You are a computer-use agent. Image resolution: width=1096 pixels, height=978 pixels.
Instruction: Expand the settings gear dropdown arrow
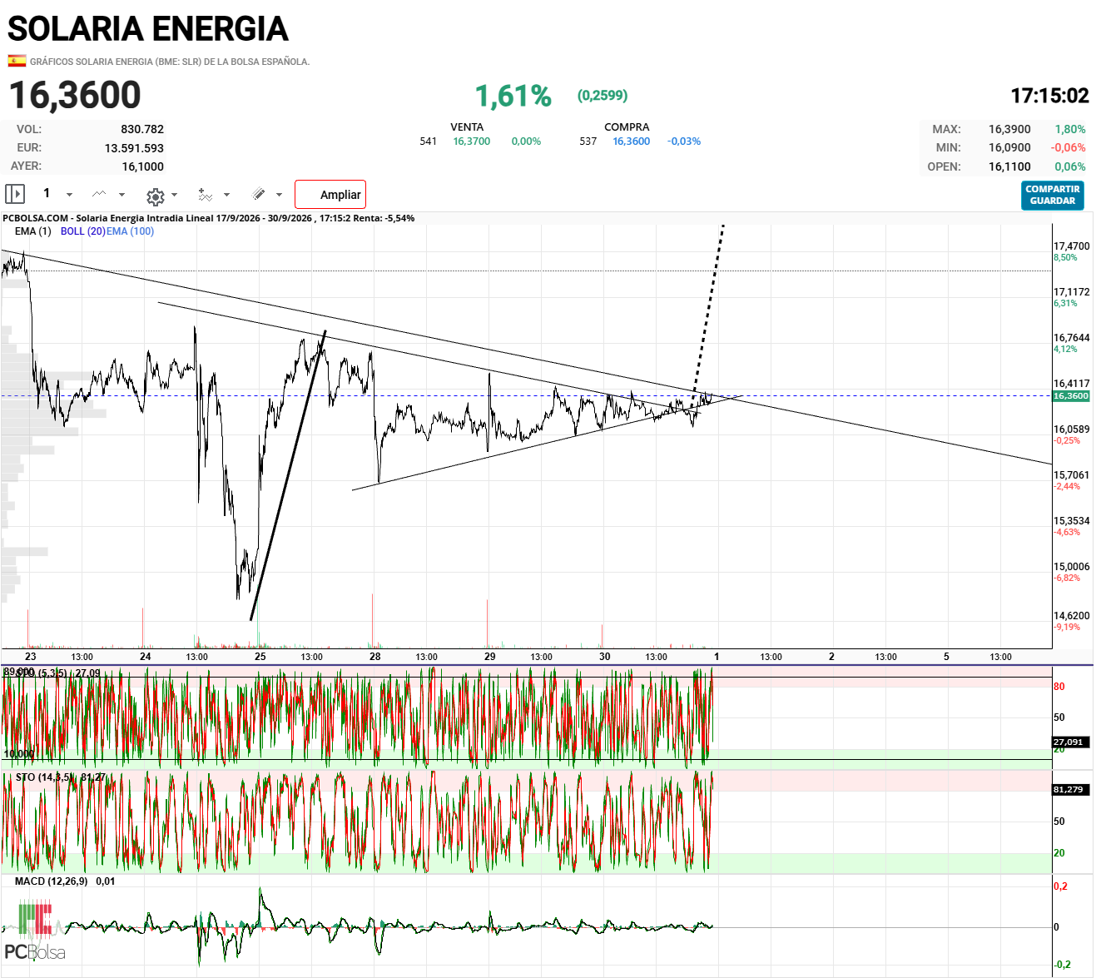(x=174, y=195)
